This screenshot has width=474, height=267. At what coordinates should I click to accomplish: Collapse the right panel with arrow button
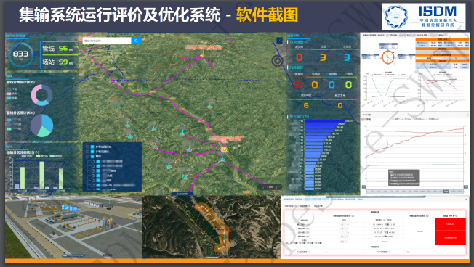click(280, 41)
